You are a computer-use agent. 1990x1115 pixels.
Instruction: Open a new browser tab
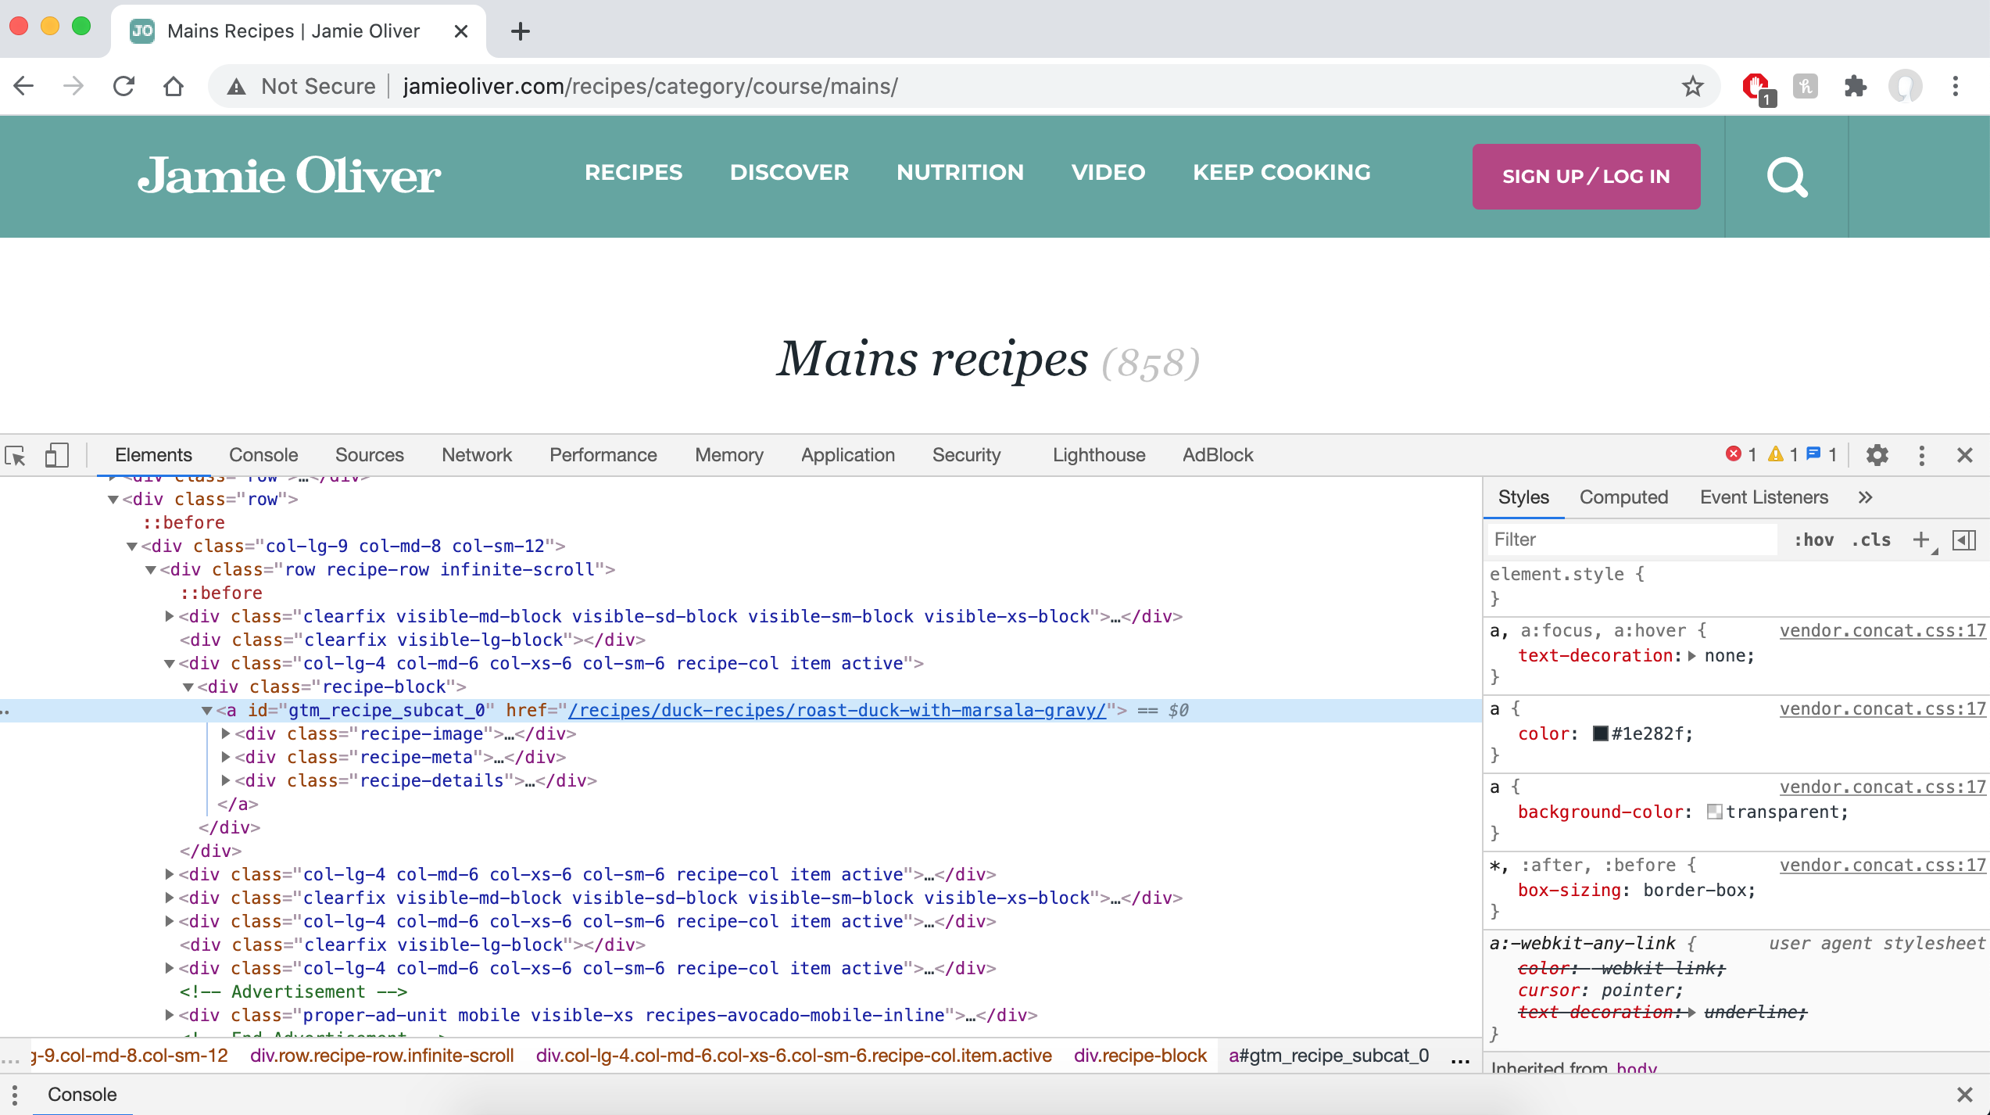(520, 31)
